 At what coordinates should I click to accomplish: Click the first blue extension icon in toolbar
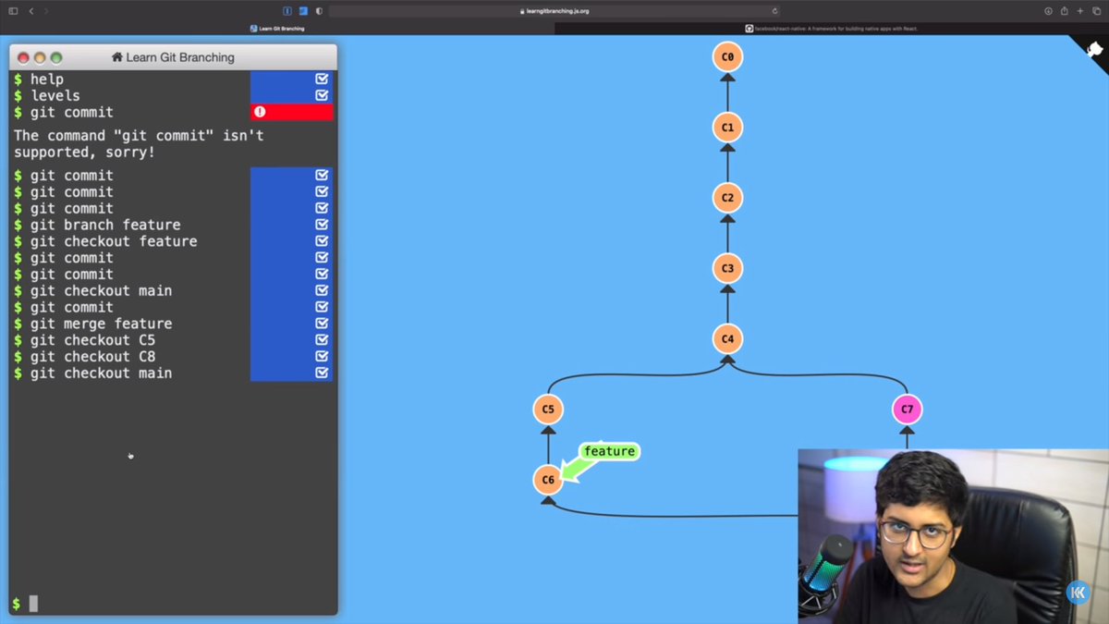pyautogui.click(x=287, y=11)
